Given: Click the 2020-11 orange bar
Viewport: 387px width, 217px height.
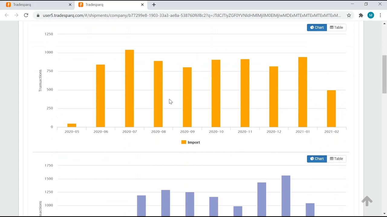Looking at the screenshot, I should [245, 93].
